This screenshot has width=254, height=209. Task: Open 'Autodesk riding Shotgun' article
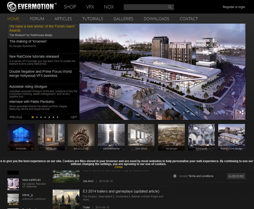(28, 86)
